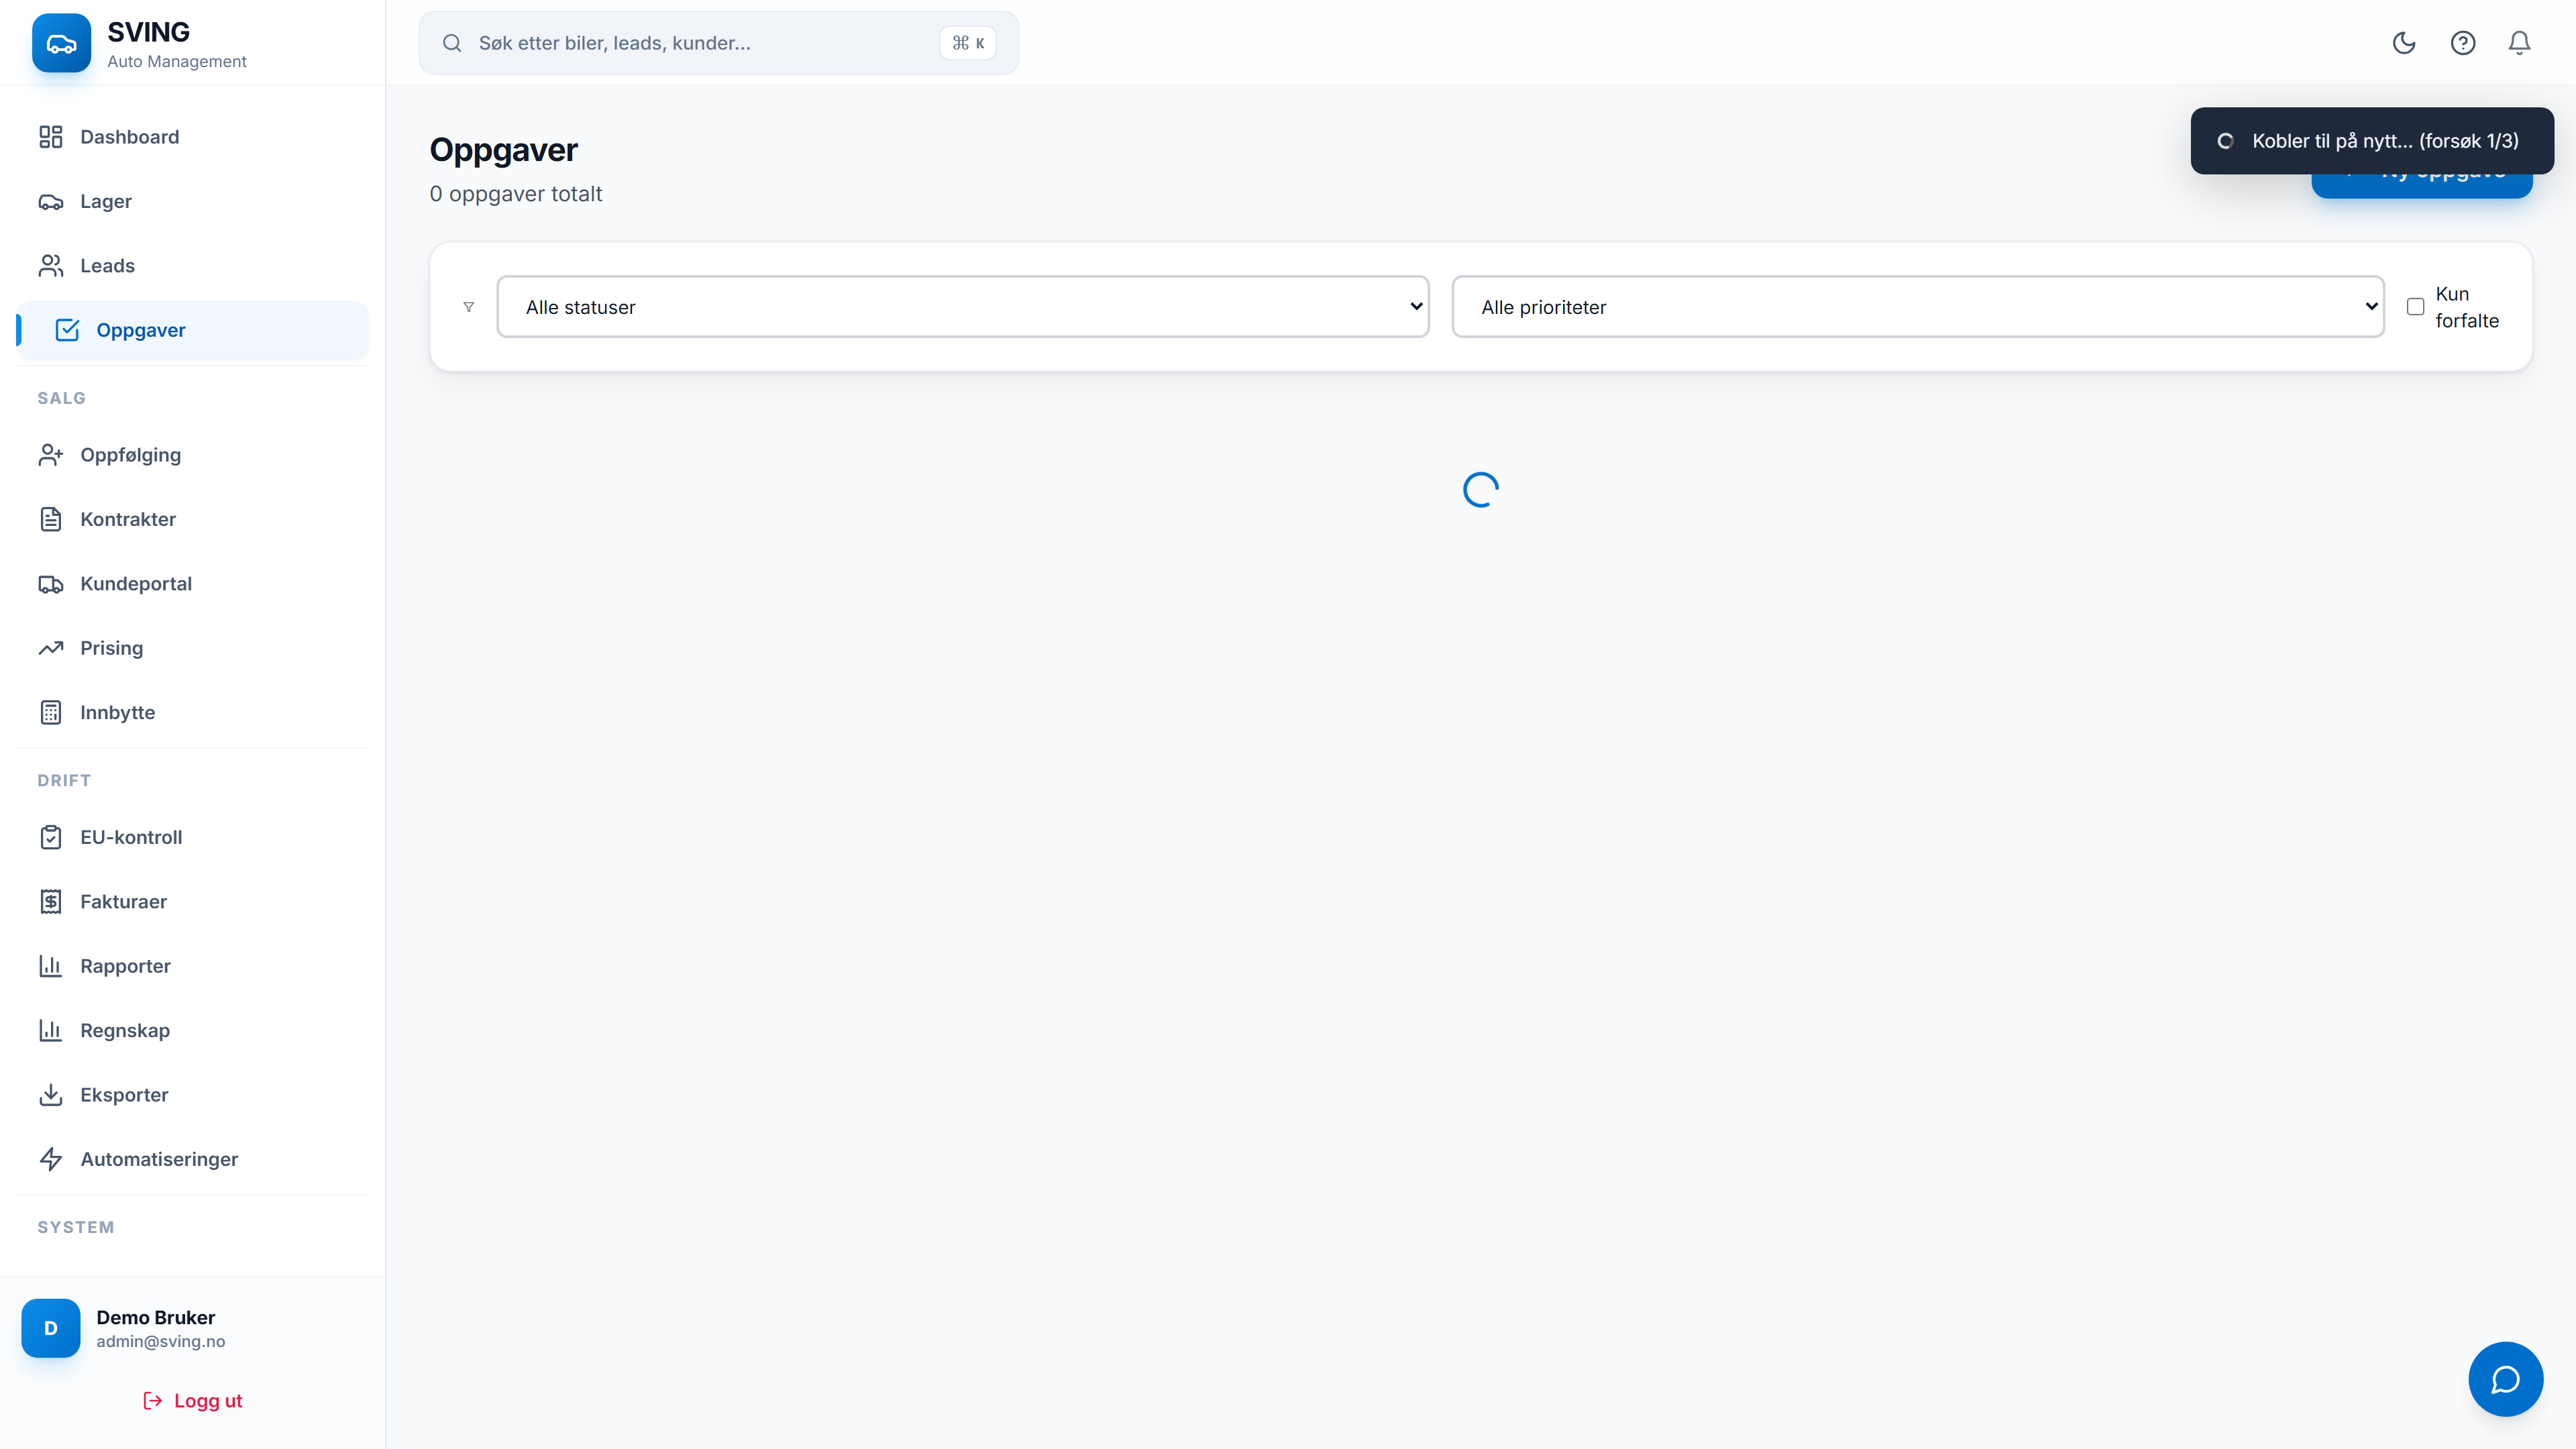The image size is (2576, 1449).
Task: Click the SALG section header
Action: 62,398
